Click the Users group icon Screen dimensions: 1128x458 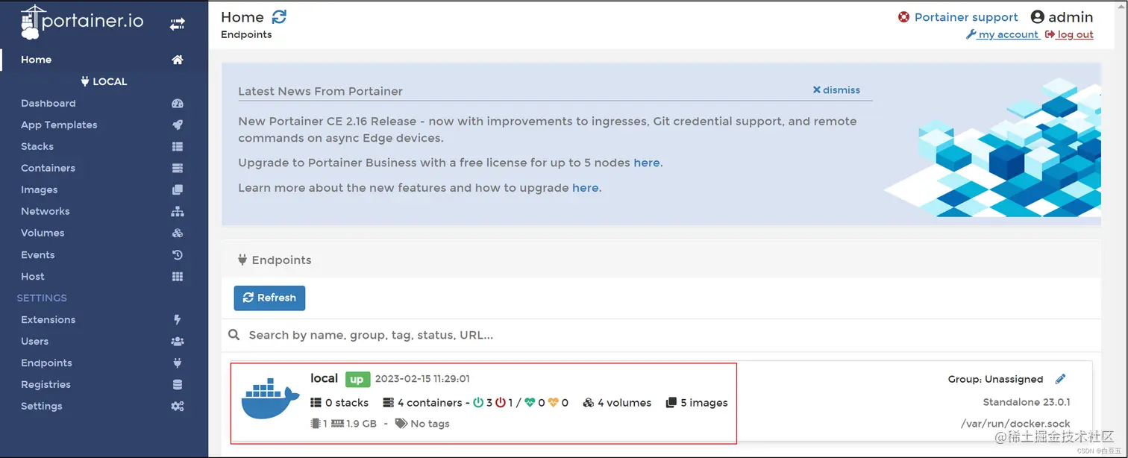point(178,341)
